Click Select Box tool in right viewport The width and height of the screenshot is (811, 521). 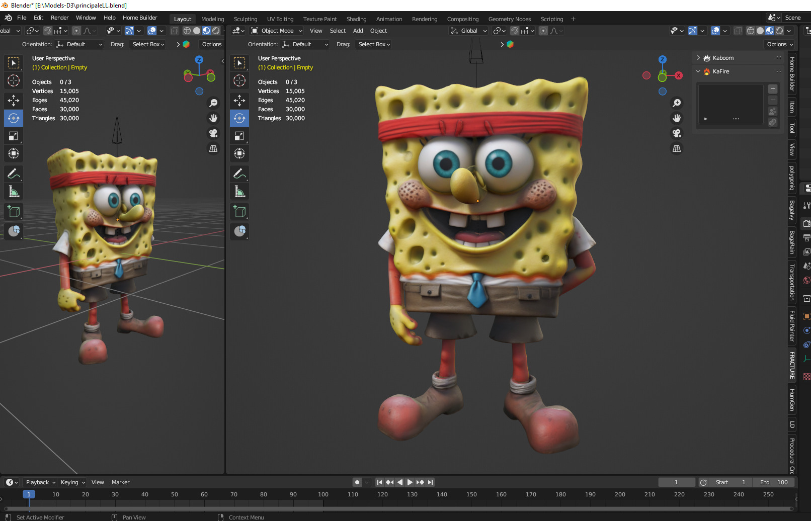(239, 63)
